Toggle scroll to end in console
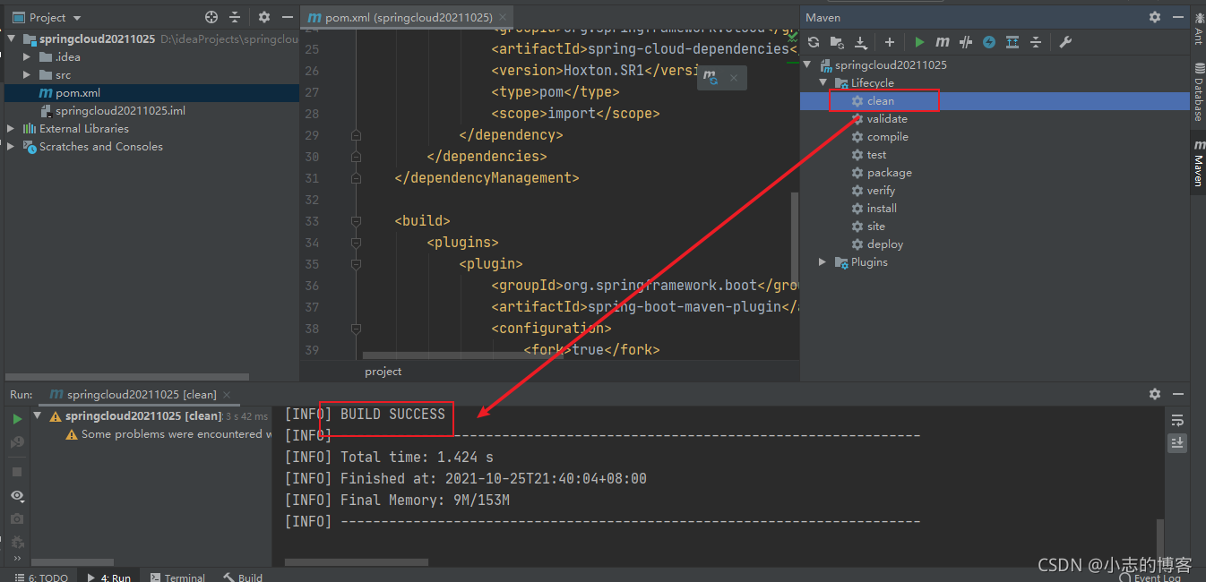The image size is (1206, 582). [x=1178, y=442]
